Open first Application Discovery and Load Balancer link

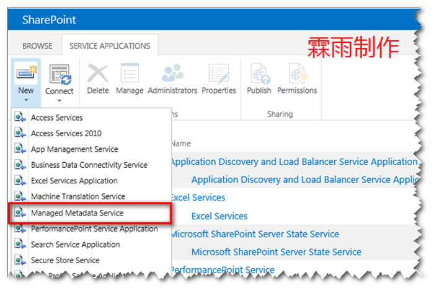[294, 162]
